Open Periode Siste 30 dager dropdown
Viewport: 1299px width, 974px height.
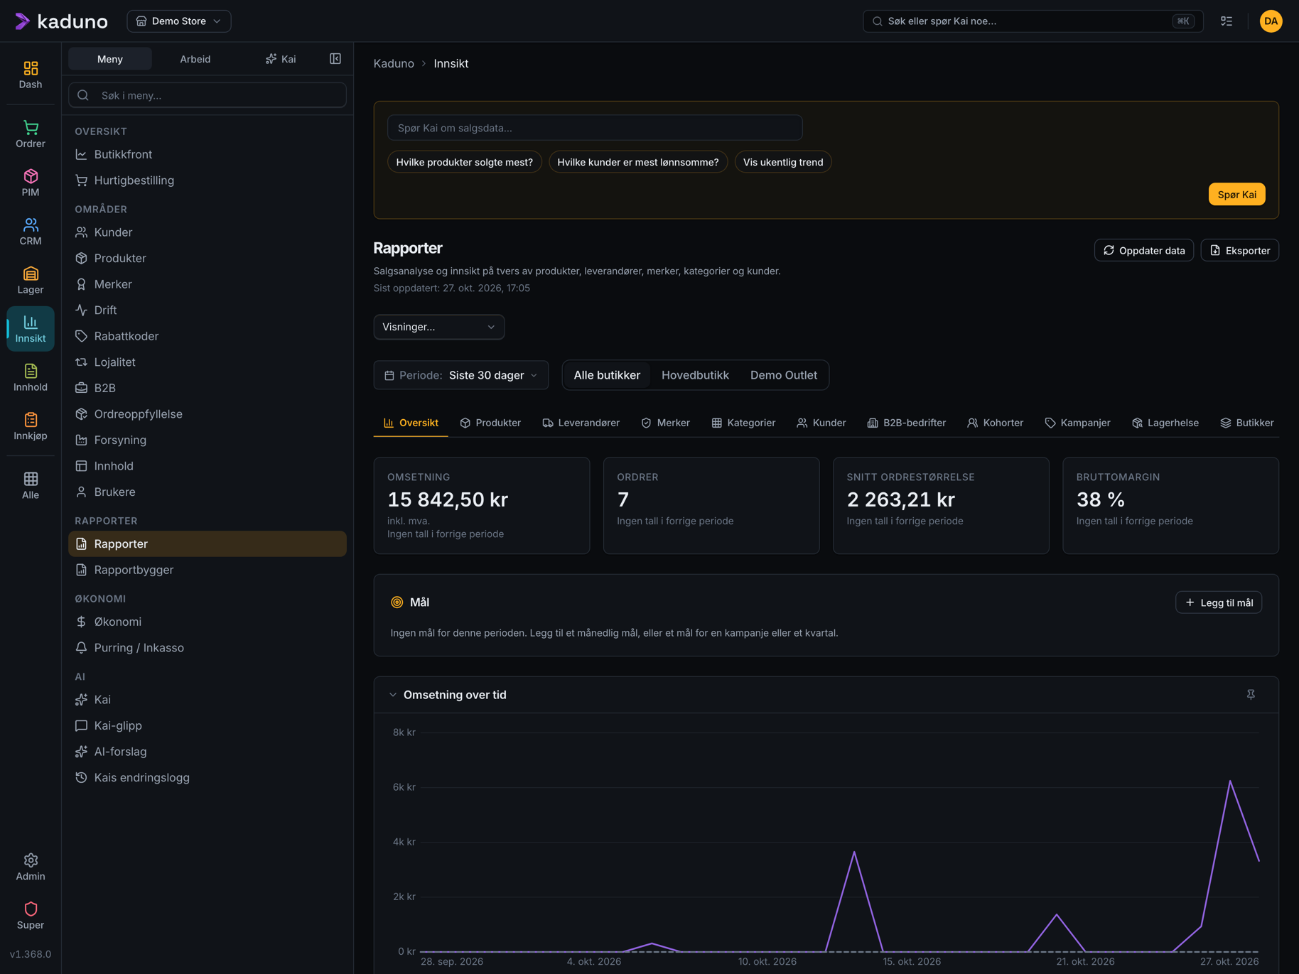pos(461,375)
